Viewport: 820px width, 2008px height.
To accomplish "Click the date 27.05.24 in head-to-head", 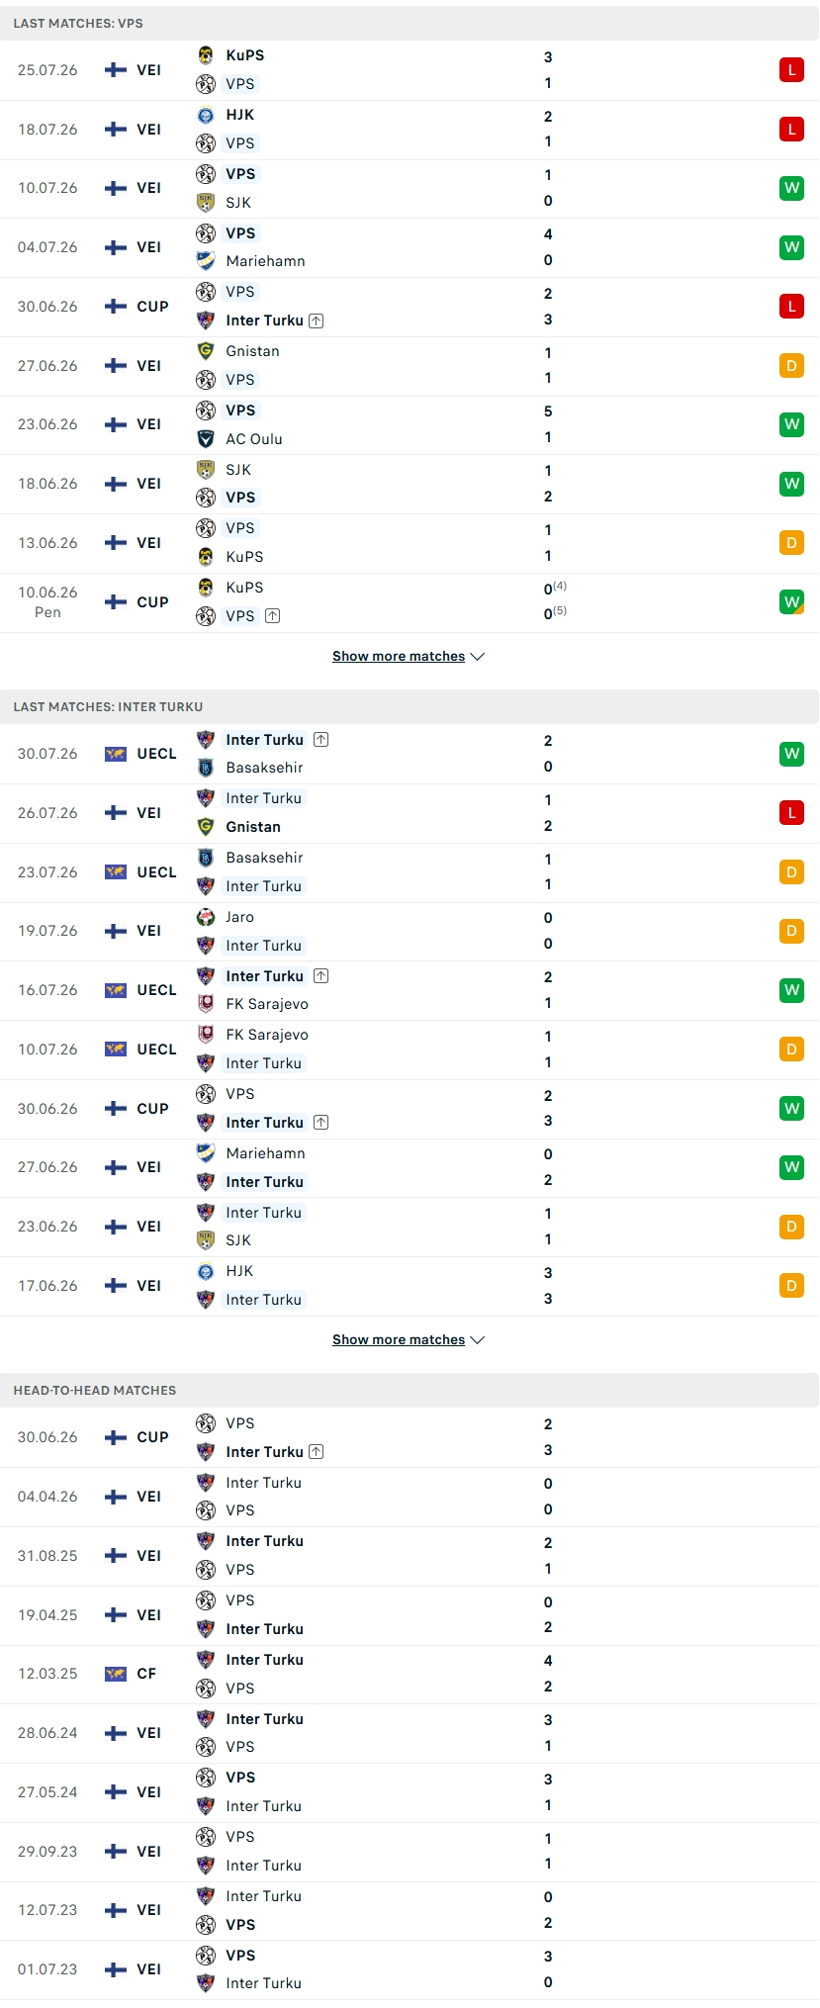I will [47, 1792].
